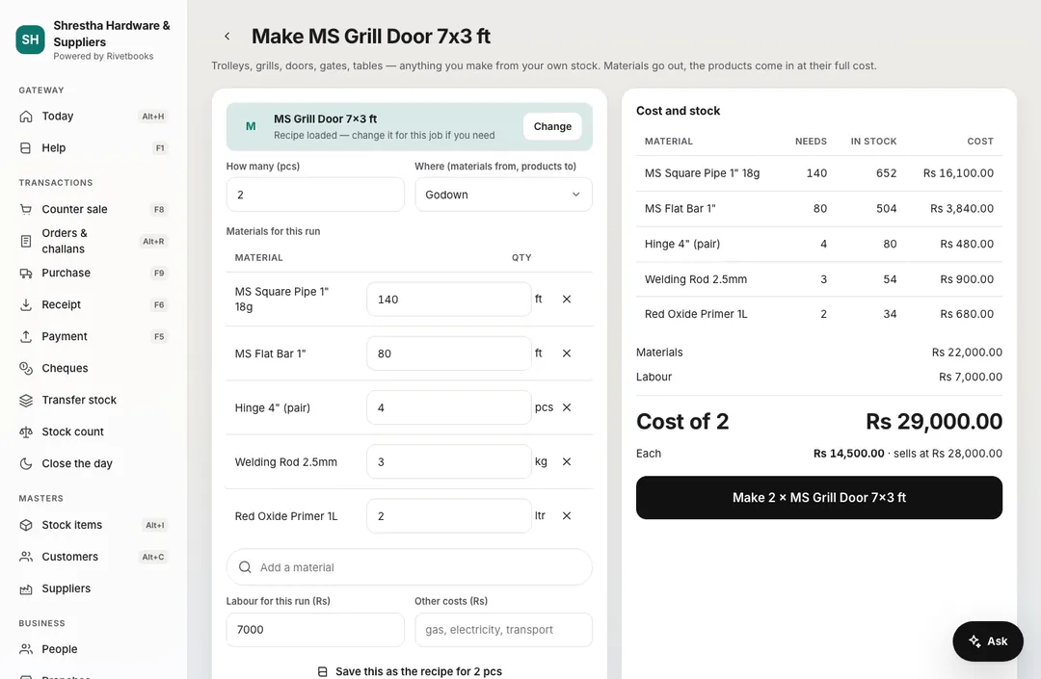The image size is (1041, 679).
Task: Go back using the left chevron arrow
Action: [x=227, y=37]
